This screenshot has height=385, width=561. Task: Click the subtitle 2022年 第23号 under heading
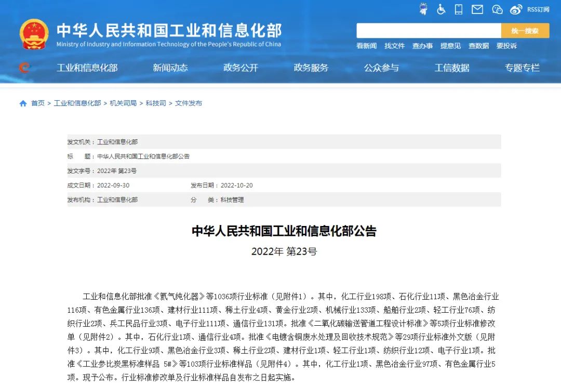click(x=284, y=251)
